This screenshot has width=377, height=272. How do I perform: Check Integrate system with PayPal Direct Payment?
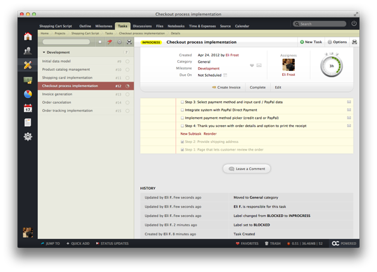tap(182, 110)
